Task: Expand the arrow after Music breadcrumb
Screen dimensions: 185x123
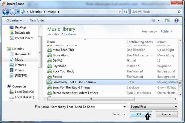Action: tap(59, 12)
